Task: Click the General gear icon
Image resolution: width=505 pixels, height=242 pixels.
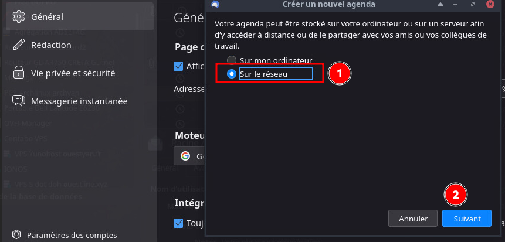Action: [18, 16]
